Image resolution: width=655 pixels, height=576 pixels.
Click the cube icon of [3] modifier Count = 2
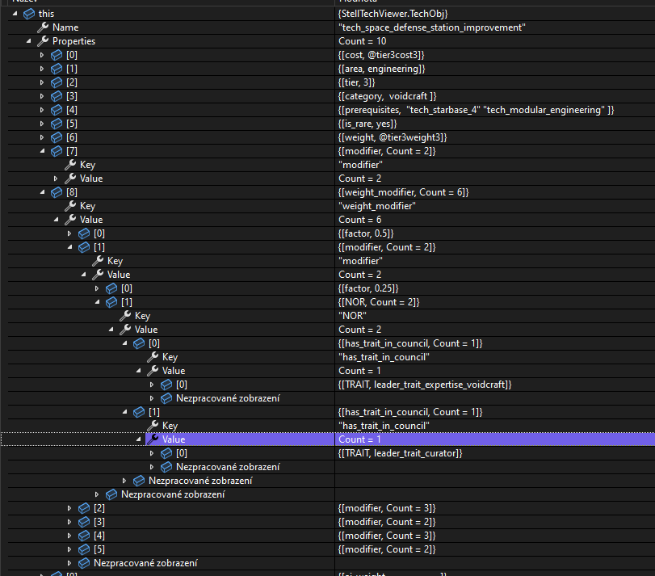click(x=84, y=522)
